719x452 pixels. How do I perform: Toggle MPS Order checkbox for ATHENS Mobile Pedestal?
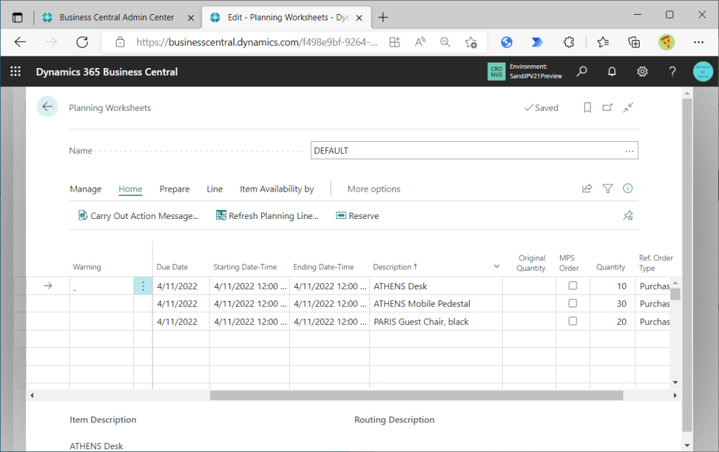[x=573, y=303]
